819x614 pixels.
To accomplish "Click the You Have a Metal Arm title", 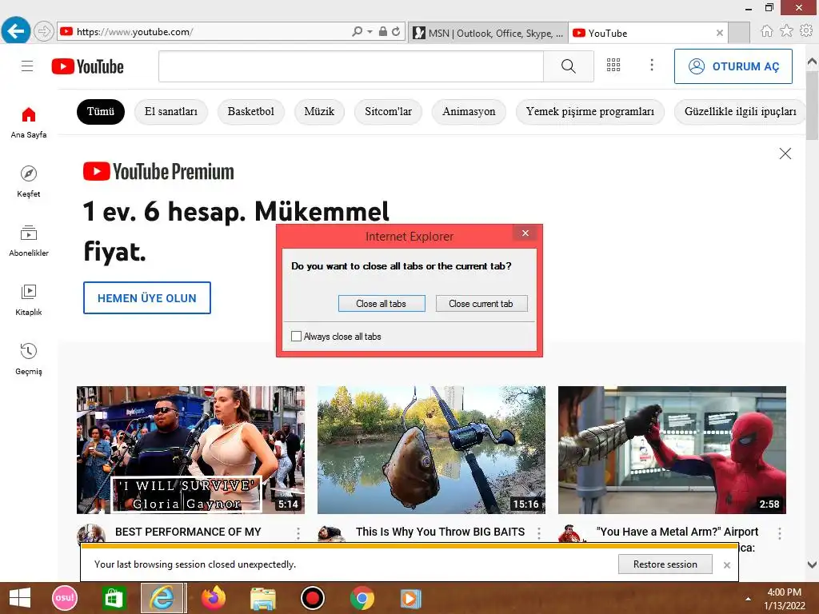I will [x=677, y=532].
